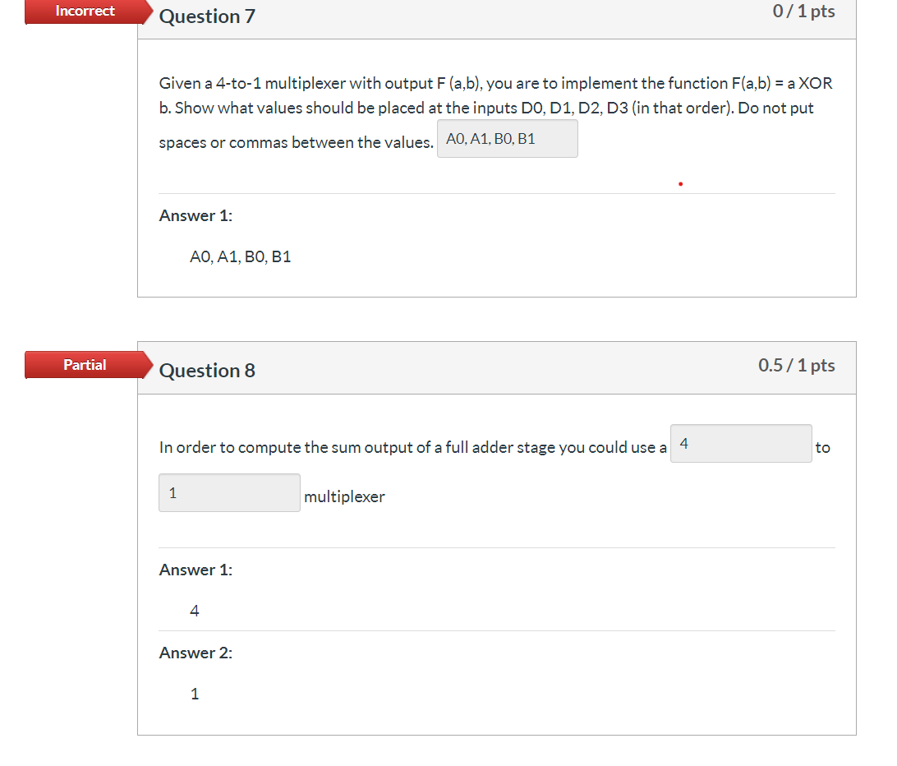
Task: Click the Question 7 header title
Action: (x=207, y=16)
